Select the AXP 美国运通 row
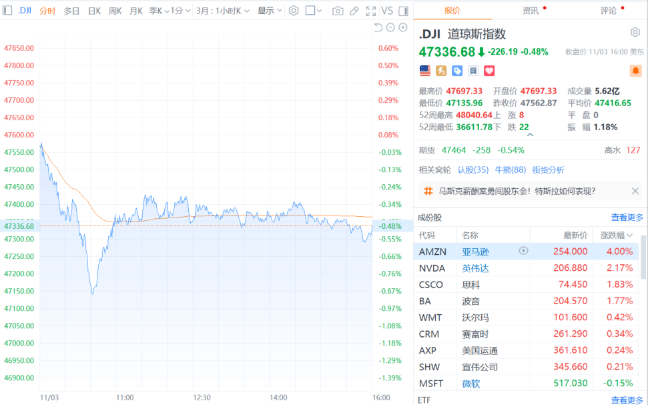The height and width of the screenshot is (405, 648). click(x=526, y=350)
